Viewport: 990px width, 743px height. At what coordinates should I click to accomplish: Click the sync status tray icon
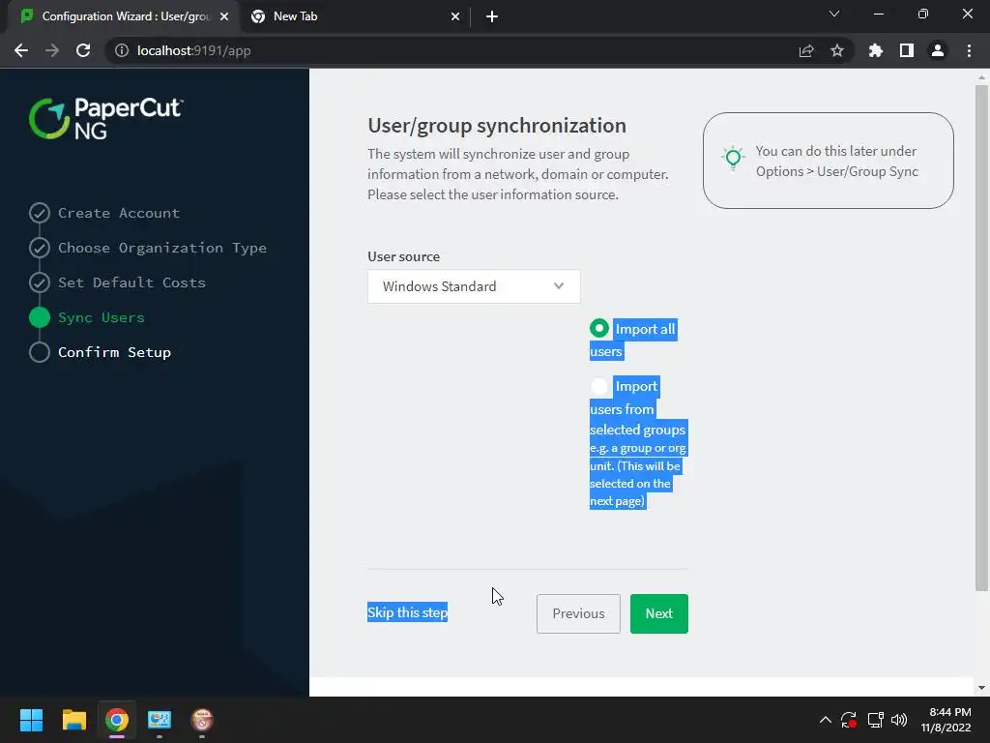point(849,720)
